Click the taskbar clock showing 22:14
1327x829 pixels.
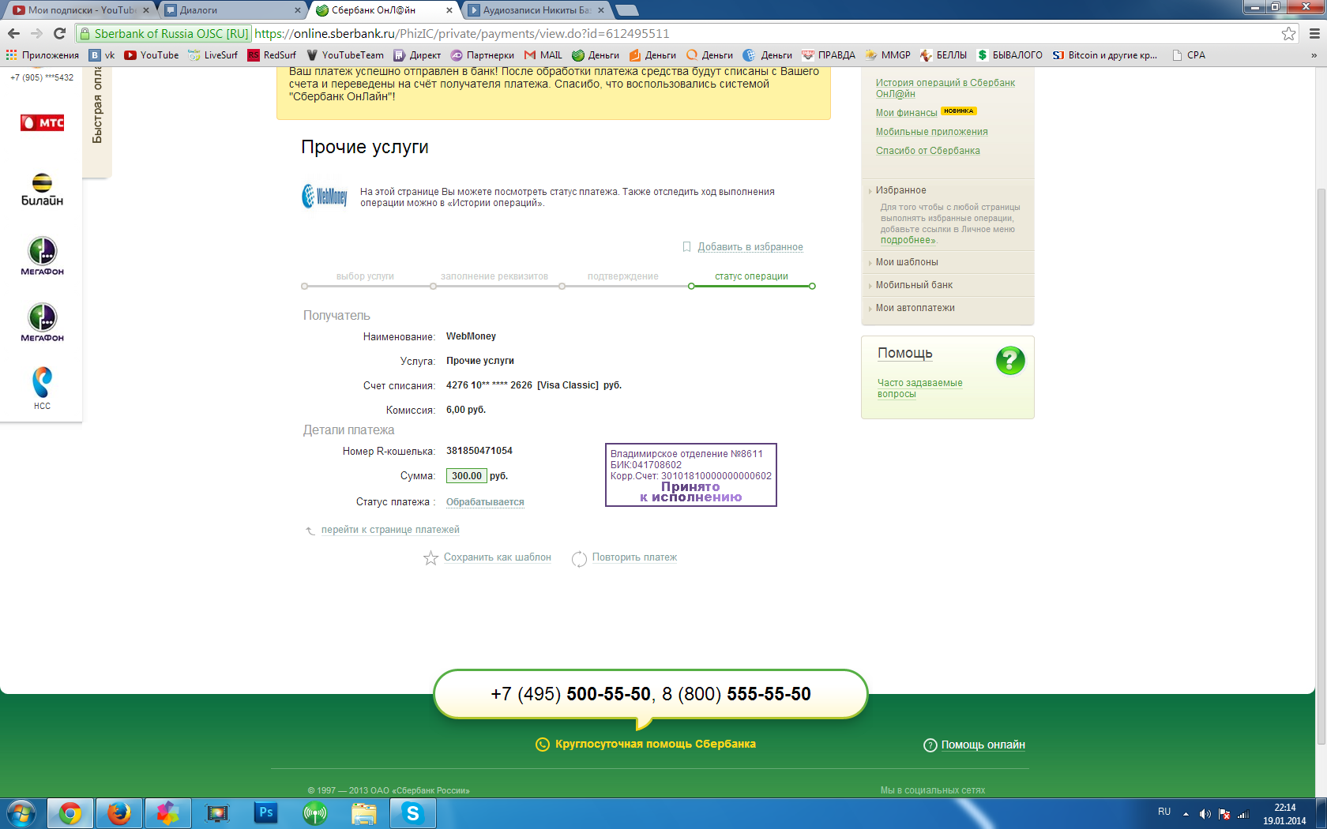(x=1284, y=814)
